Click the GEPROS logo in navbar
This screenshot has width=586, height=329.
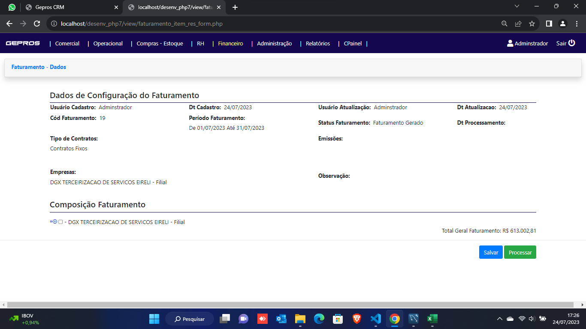tap(23, 43)
